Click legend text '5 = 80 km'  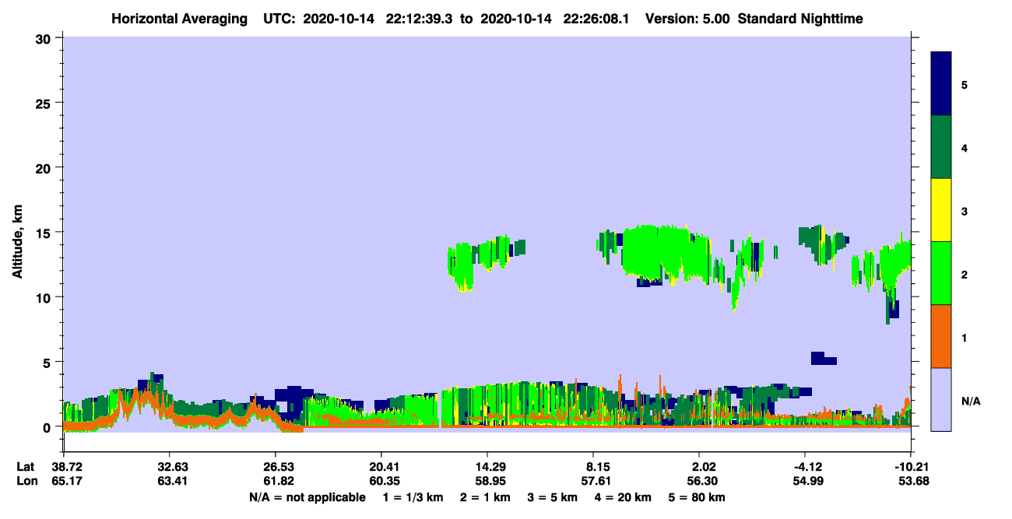(698, 497)
